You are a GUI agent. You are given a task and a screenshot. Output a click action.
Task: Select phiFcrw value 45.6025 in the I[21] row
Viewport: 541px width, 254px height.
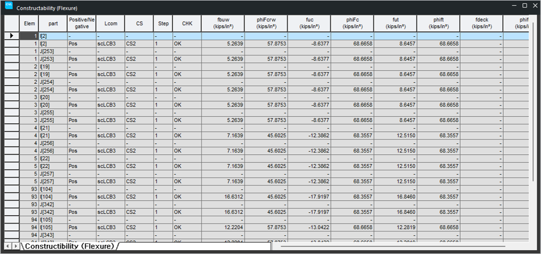pyautogui.click(x=266, y=135)
